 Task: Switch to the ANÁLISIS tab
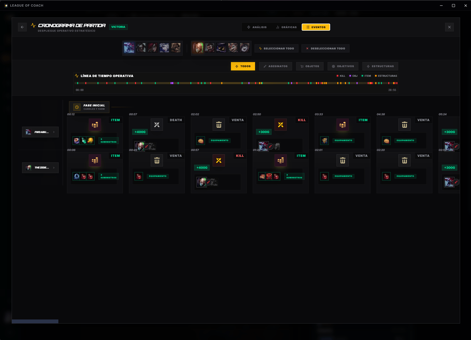coord(257,27)
